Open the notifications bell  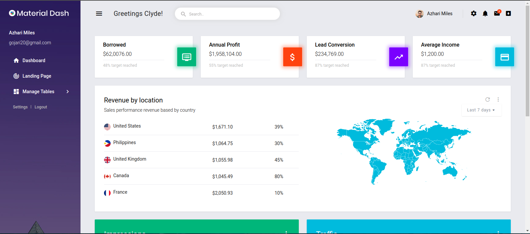click(x=485, y=14)
